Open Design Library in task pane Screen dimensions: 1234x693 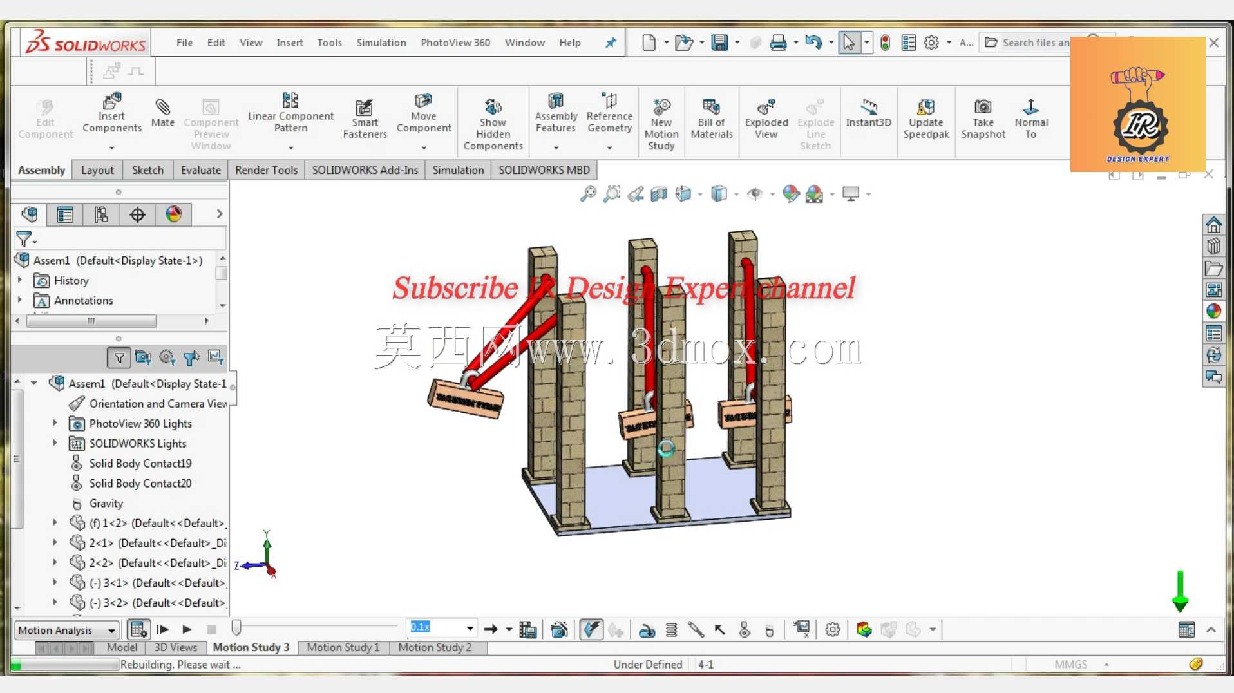coord(1213,247)
